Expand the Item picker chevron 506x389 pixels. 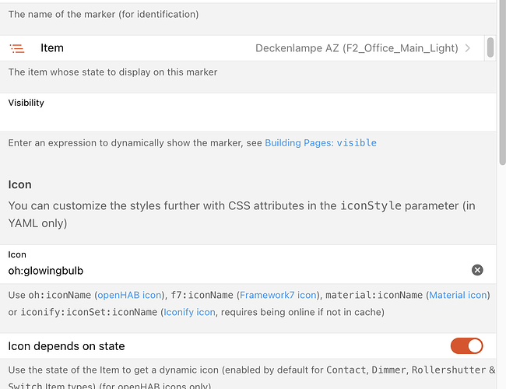[468, 48]
